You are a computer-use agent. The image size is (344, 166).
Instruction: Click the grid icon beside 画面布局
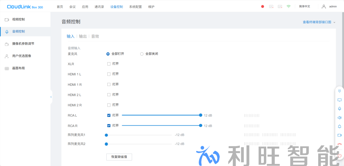coord(7,69)
